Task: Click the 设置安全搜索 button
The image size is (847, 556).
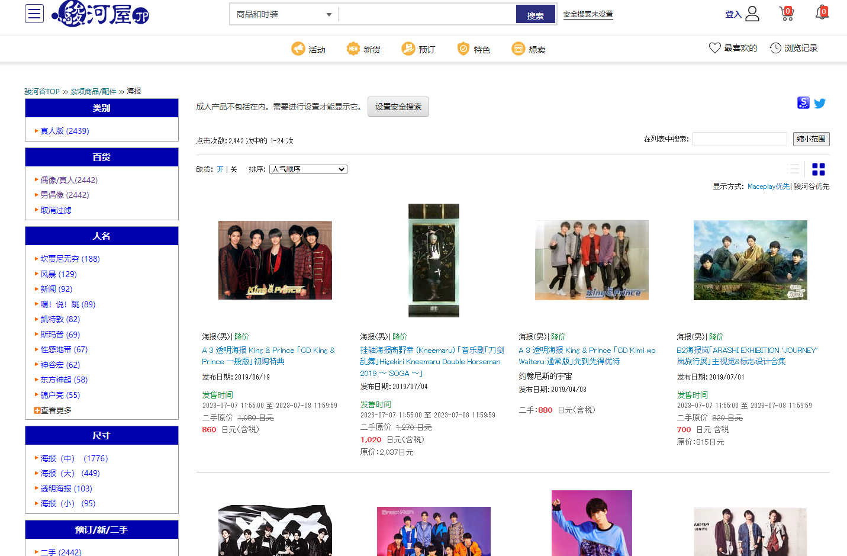Action: tap(398, 107)
